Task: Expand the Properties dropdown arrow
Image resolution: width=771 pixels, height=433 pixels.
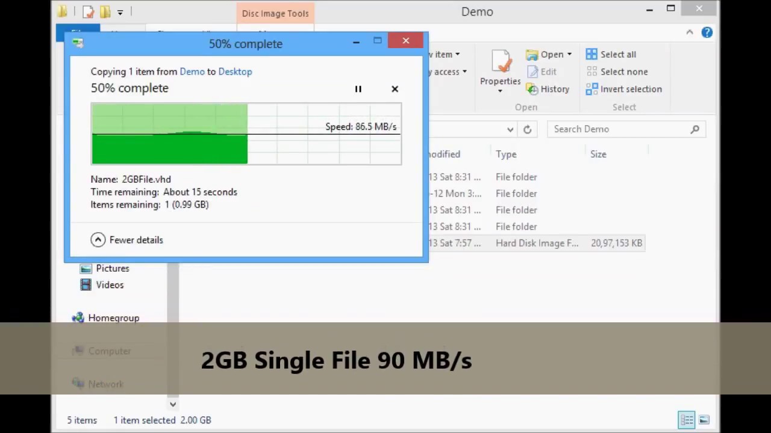Action: pos(500,91)
